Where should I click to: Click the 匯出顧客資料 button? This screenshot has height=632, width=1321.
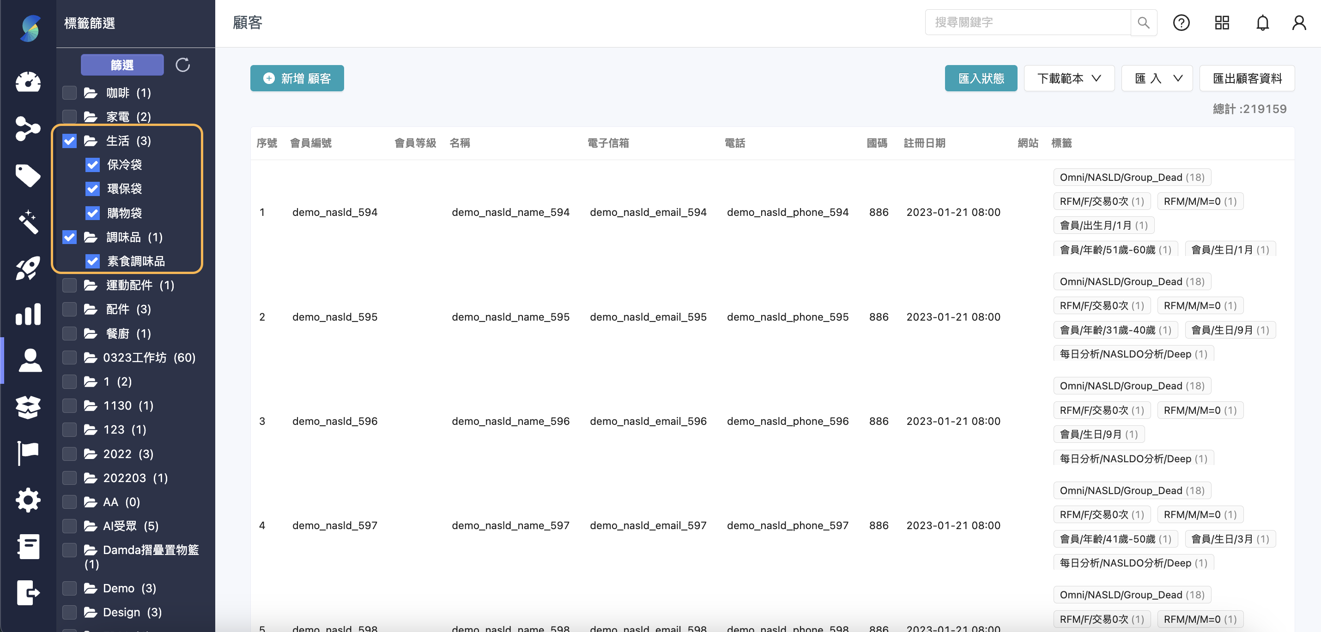(1247, 78)
